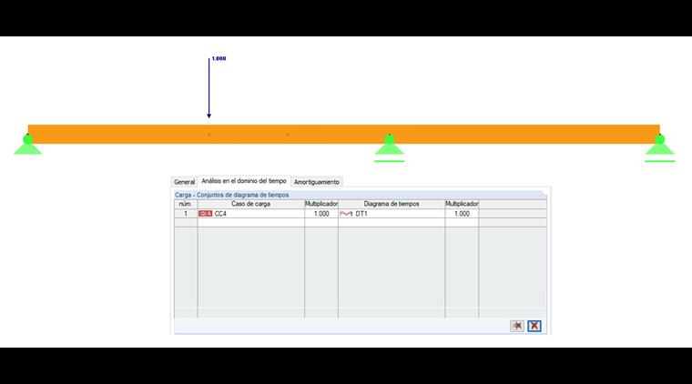The image size is (692, 384).
Task: Click the 'núm.' column header
Action: (x=186, y=204)
